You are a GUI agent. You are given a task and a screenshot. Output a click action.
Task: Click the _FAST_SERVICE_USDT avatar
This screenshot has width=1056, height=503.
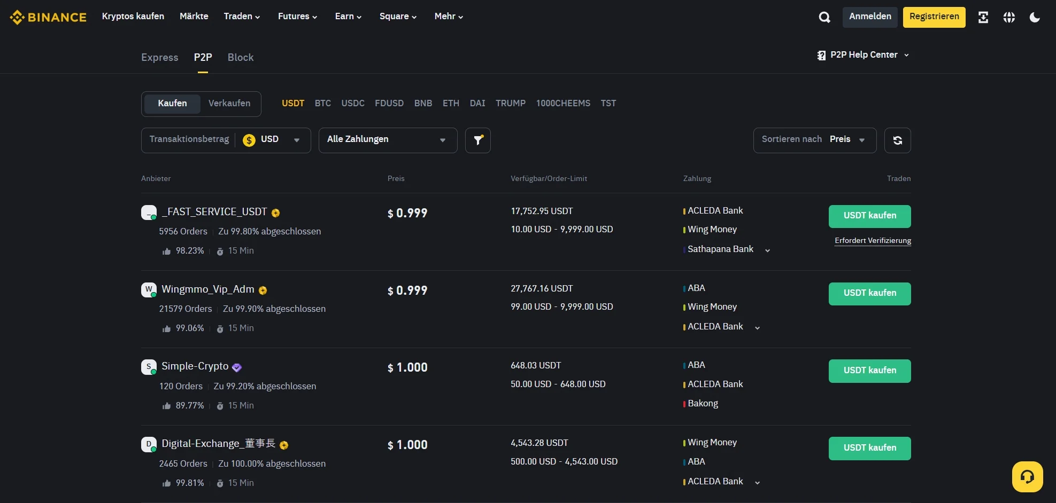149,213
